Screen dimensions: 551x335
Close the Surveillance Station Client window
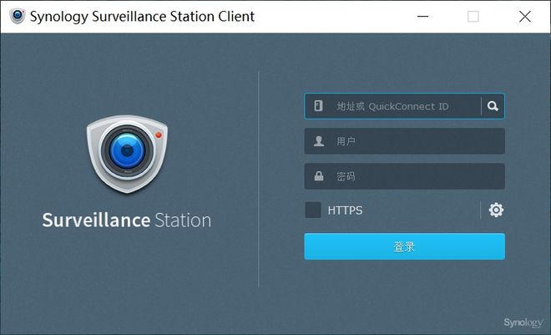[525, 17]
